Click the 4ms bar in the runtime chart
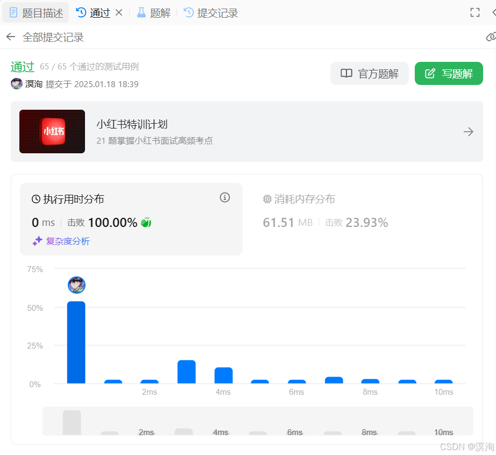496x455 pixels. coord(224,375)
